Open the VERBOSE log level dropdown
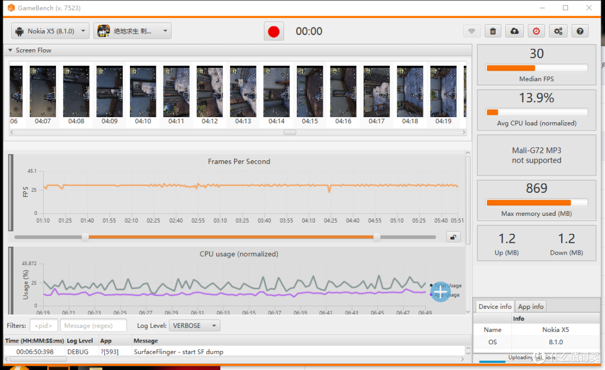The image size is (605, 370). (194, 326)
